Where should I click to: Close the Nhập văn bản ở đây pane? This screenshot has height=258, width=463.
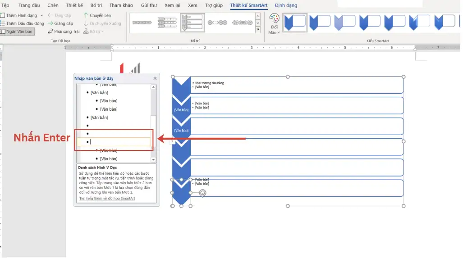point(155,78)
